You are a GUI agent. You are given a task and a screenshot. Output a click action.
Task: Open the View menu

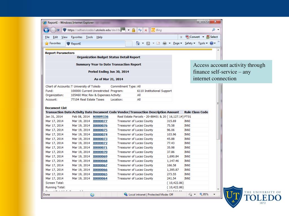(64, 37)
